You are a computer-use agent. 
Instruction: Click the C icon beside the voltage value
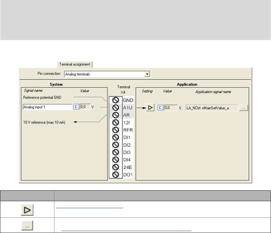76,107
